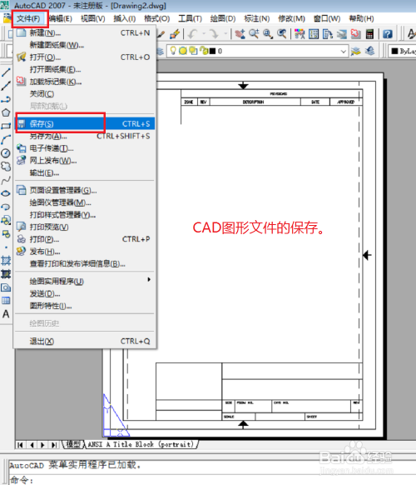Choose 保存(S) from the file menu
Screen dimensions: 416x485
click(x=85, y=124)
